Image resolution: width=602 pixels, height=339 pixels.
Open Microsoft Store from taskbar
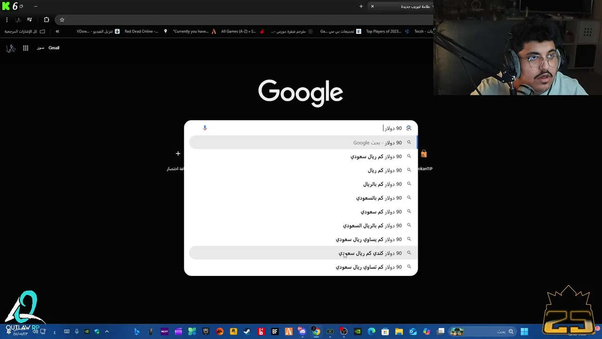[x=385, y=331]
